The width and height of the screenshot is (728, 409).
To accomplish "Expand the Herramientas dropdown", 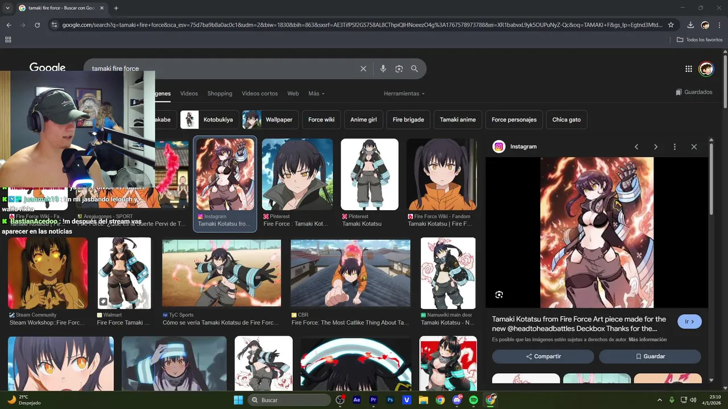I will (x=404, y=94).
